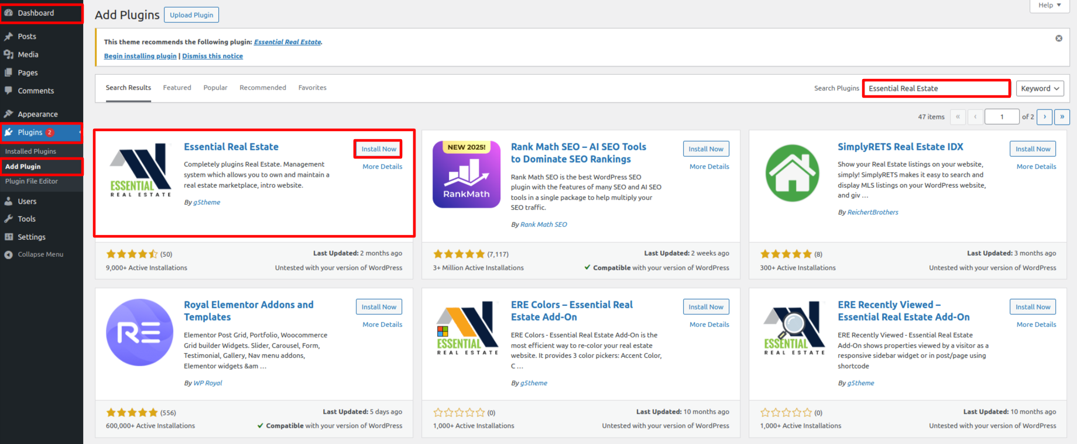Image resolution: width=1077 pixels, height=444 pixels.
Task: Install the Essential Real Estate plugin
Action: click(378, 149)
